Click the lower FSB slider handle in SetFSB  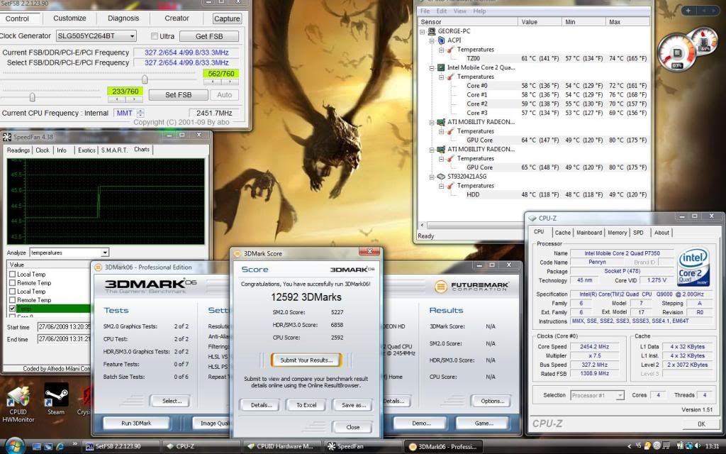click(32, 96)
